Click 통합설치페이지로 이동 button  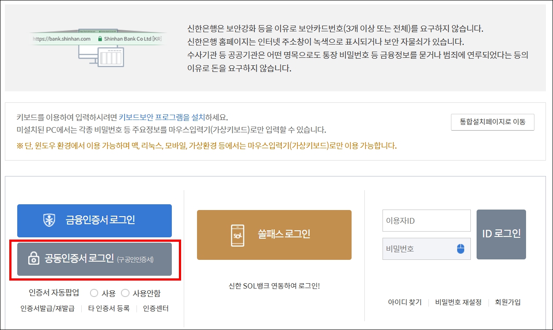tap(492, 122)
